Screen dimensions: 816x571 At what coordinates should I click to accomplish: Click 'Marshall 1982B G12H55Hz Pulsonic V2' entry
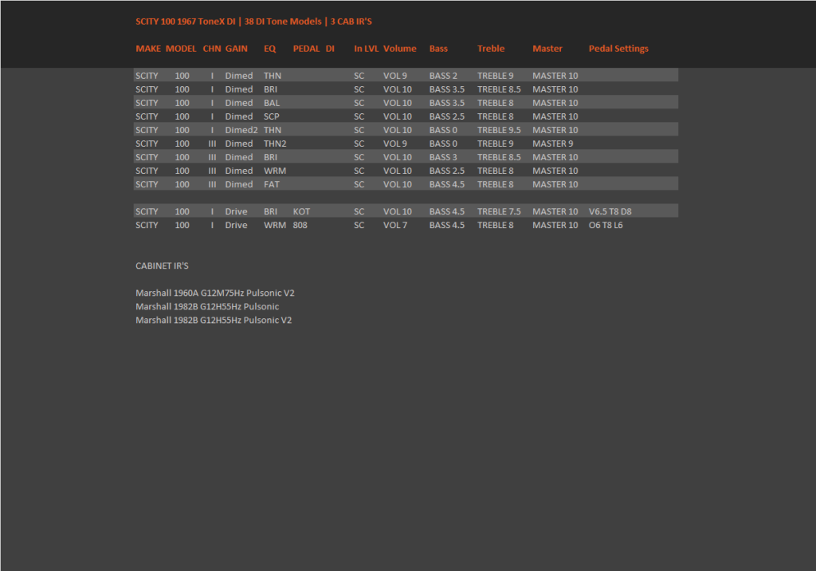tap(214, 320)
